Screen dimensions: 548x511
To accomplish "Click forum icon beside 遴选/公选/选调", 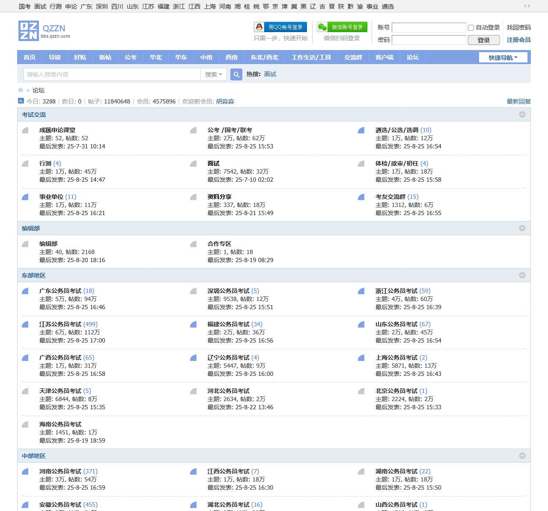I will 361,130.
